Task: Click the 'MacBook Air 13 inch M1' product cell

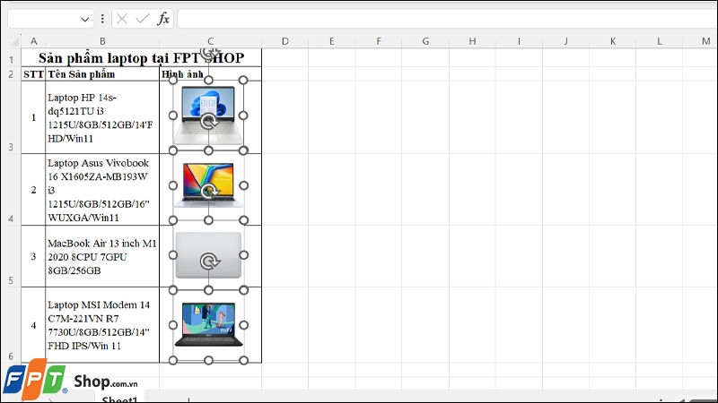Action: tap(102, 256)
